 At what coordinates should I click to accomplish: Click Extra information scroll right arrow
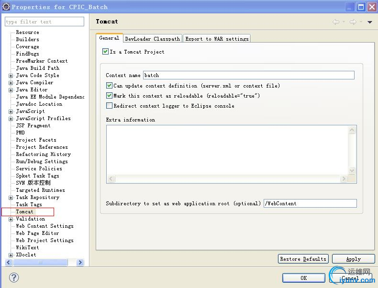tap(344, 179)
